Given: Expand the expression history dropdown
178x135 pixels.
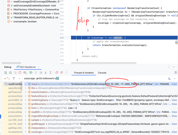Looking at the screenshot, I should point(174,78).
